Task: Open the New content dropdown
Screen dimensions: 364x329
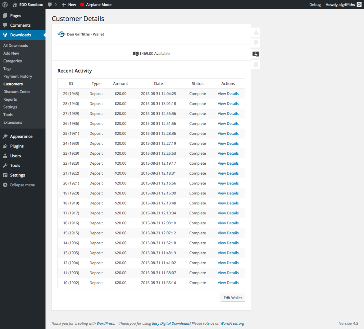Action: pos(69,5)
